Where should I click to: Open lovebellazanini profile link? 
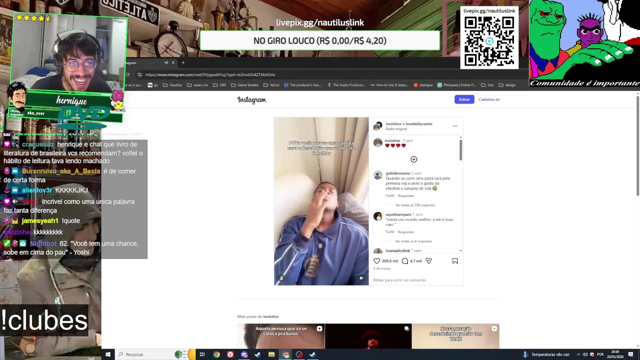click(419, 123)
